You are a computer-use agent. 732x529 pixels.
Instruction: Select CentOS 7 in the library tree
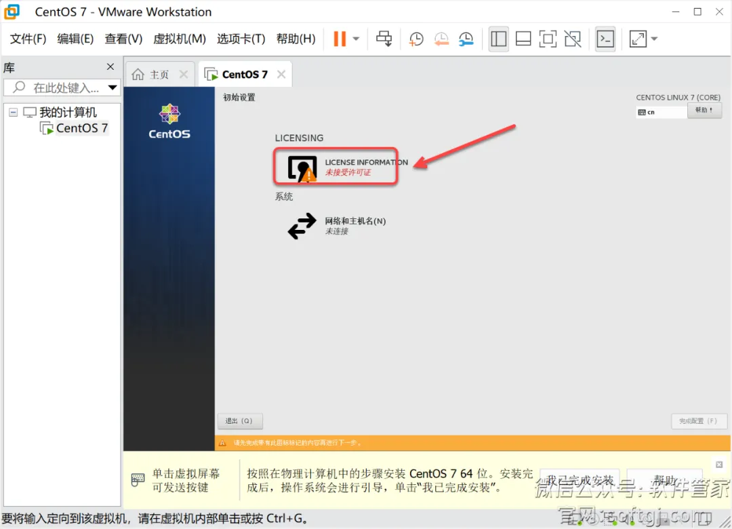click(x=82, y=128)
